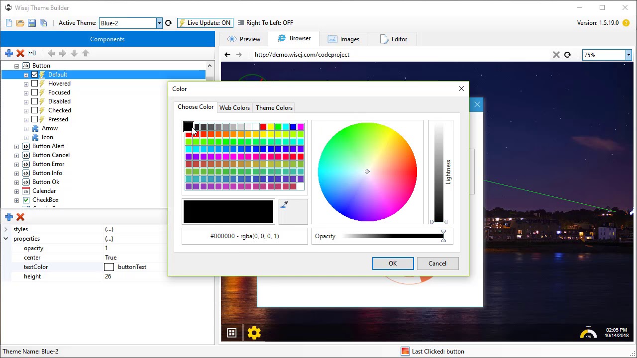The width and height of the screenshot is (637, 358).
Task: Expand the Calendar tree node
Action: (16, 191)
